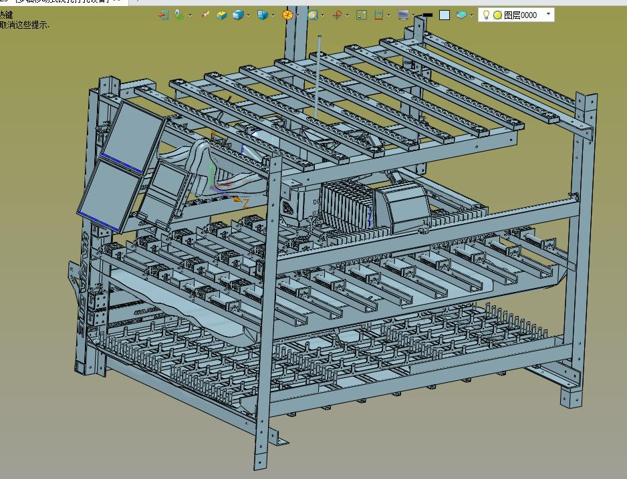Click the red coordinate axis icon

[x=337, y=15]
